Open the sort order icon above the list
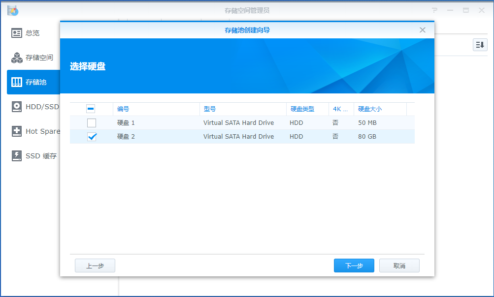The image size is (494, 297). point(479,44)
